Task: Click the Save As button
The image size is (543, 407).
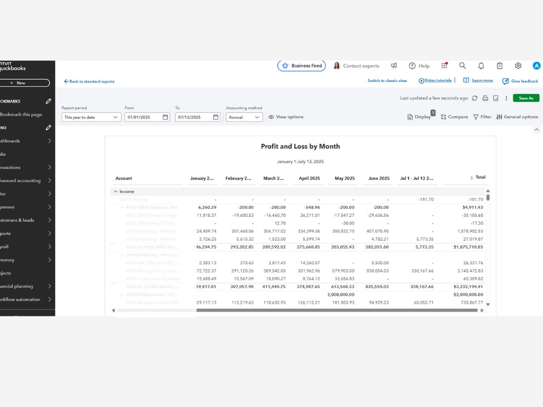Action: pos(526,98)
